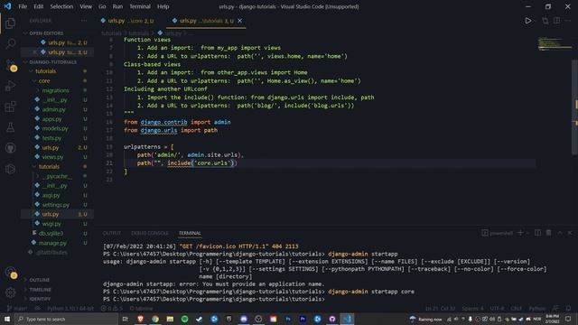Image resolution: width=578 pixels, height=325 pixels.
Task: Change the UTF-8 encoding in status bar
Action: click(x=497, y=309)
